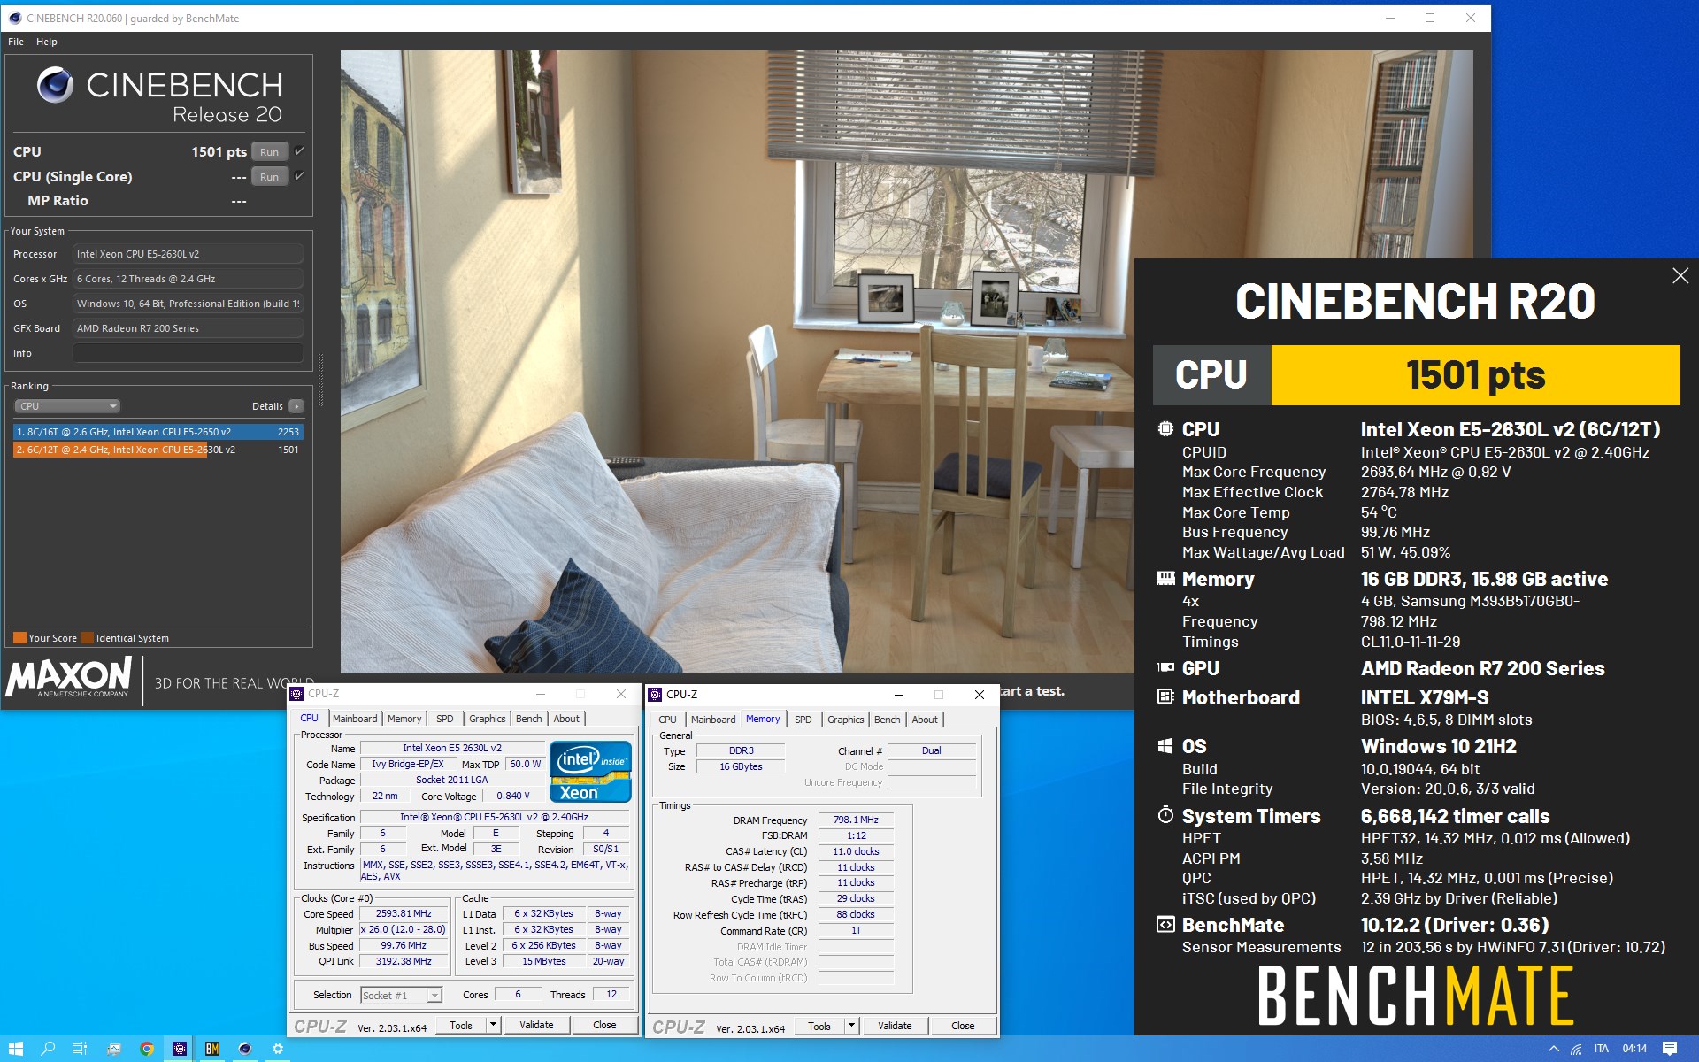
Task: Click the 04:14 taskbar clock
Action: pyautogui.click(x=1634, y=1049)
